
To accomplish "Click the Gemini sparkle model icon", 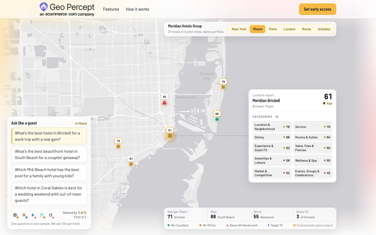I will pos(33,215).
